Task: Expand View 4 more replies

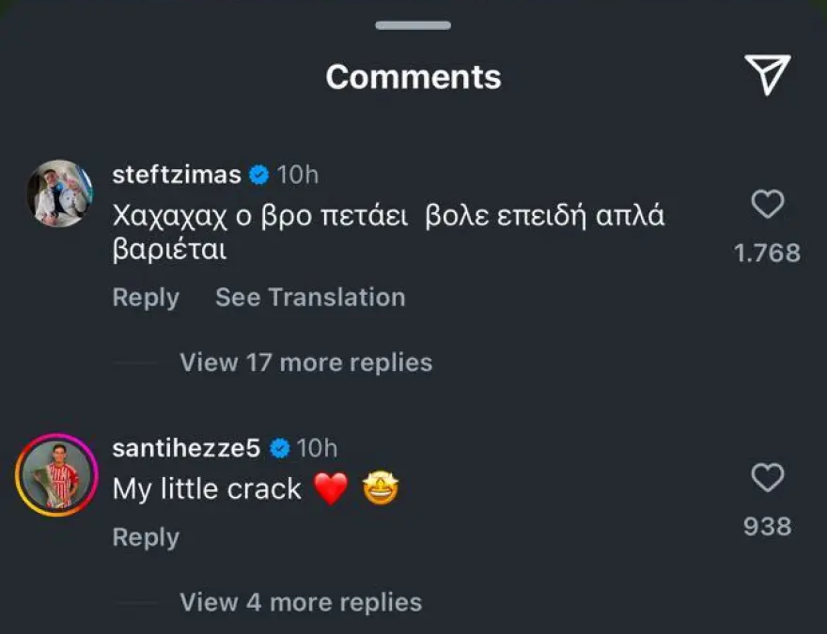Action: pyautogui.click(x=301, y=601)
